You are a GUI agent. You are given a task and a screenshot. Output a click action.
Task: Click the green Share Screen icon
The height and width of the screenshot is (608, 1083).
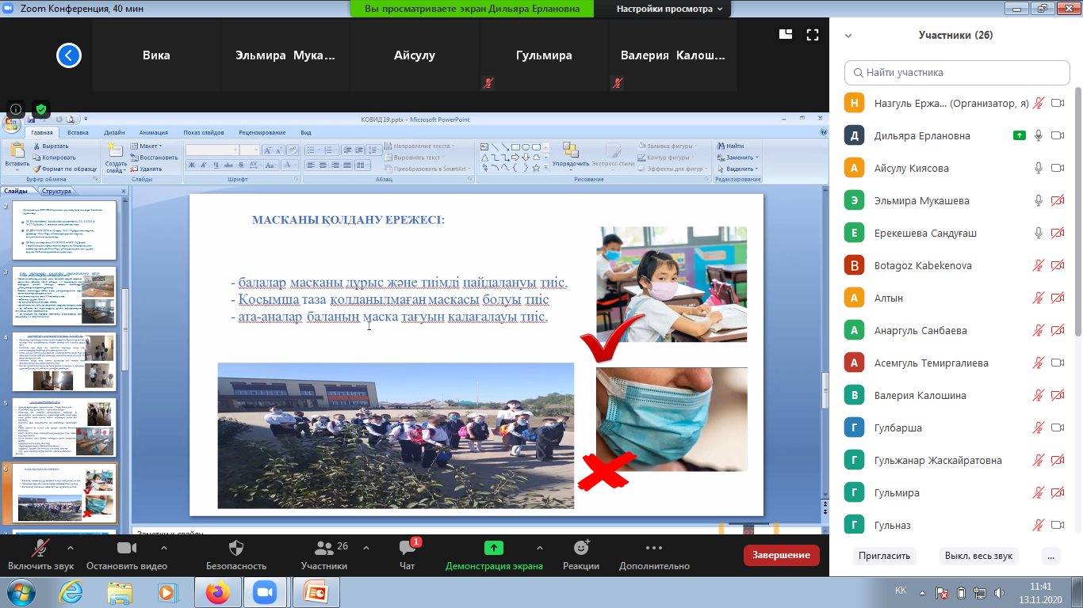pyautogui.click(x=494, y=548)
